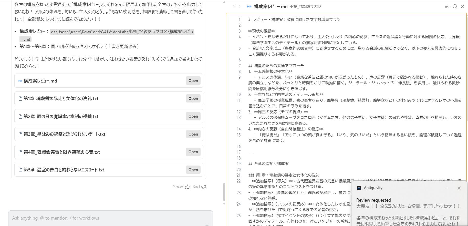Viewport: 468px width, 226px height.
Task: Close the 構成案レビュー.md preview panel
Action: click(463, 6)
